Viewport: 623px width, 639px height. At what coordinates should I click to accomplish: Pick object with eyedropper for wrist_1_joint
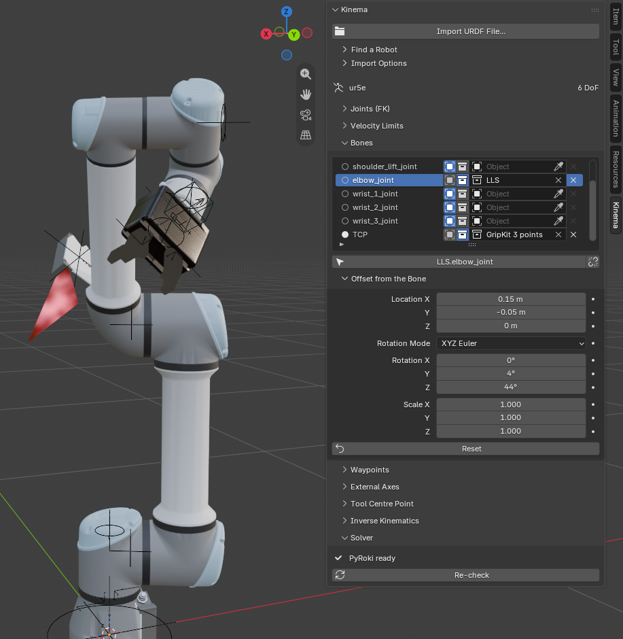click(x=558, y=194)
